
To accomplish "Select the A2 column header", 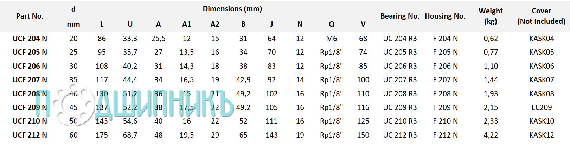I will coord(215,24).
